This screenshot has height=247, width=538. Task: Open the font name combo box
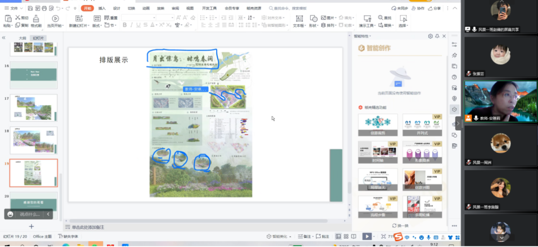[x=139, y=17]
